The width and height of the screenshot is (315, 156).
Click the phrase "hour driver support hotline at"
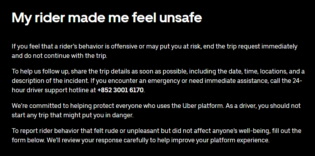[54, 90]
